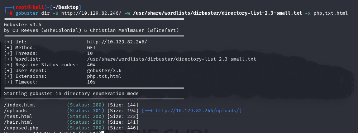Click the target URL in the gobuster command
Image resolution: width=358 pixels, height=133 pixels.
pos(91,13)
